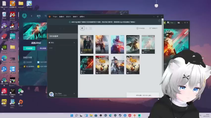
Task: Open the Titanfall 2 game tile
Action: [133, 44]
